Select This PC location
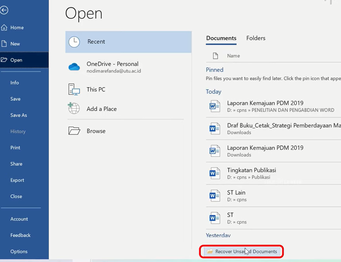The height and width of the screenshot is (262, 341). 128,89
